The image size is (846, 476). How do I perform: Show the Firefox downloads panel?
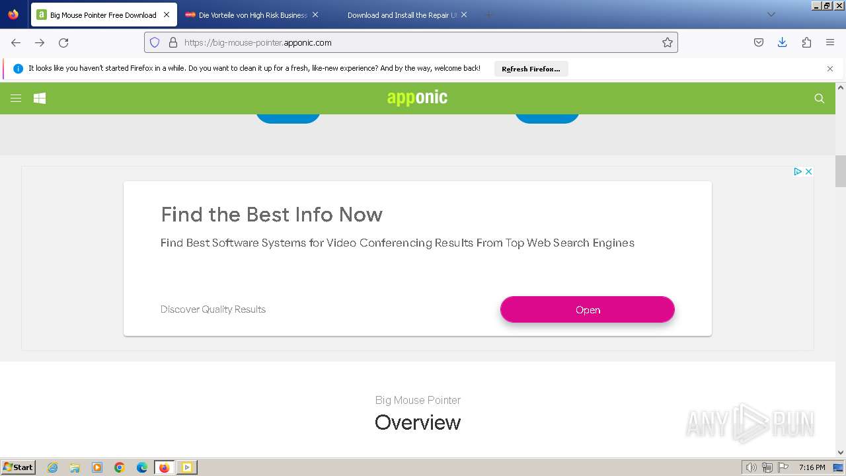coord(783,42)
